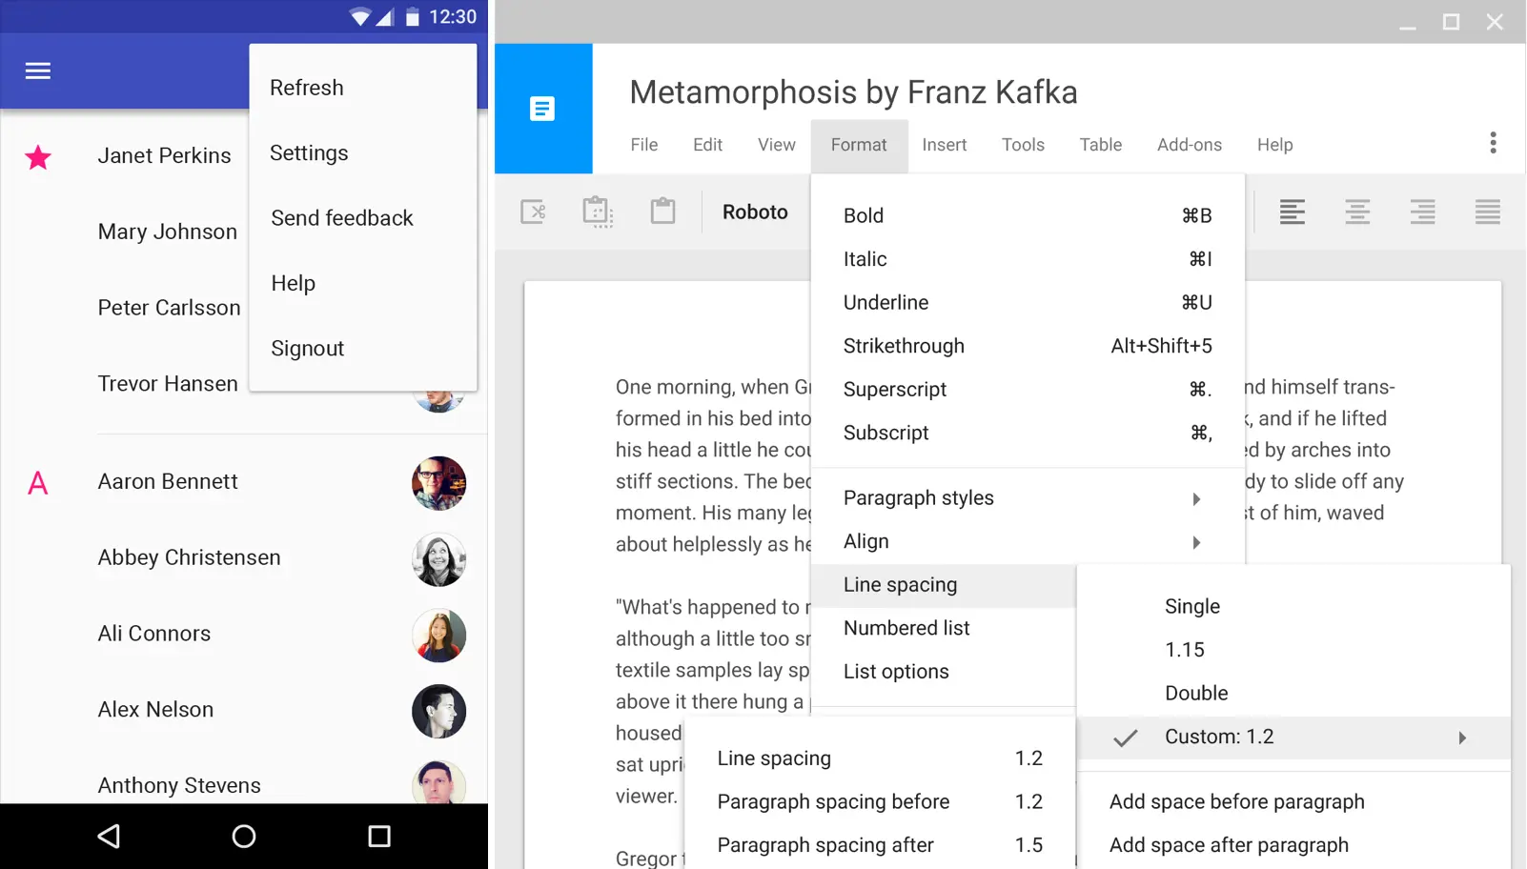
Task: Open Anthony Stevens' avatar photo
Action: pyautogui.click(x=438, y=782)
